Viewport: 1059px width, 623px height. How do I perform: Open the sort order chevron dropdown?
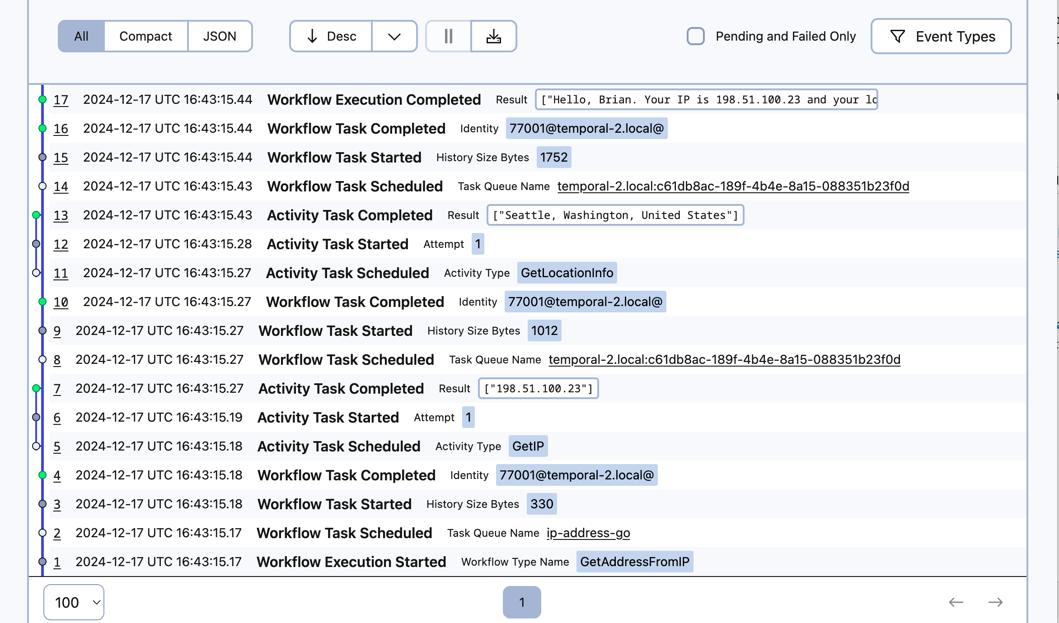[394, 36]
